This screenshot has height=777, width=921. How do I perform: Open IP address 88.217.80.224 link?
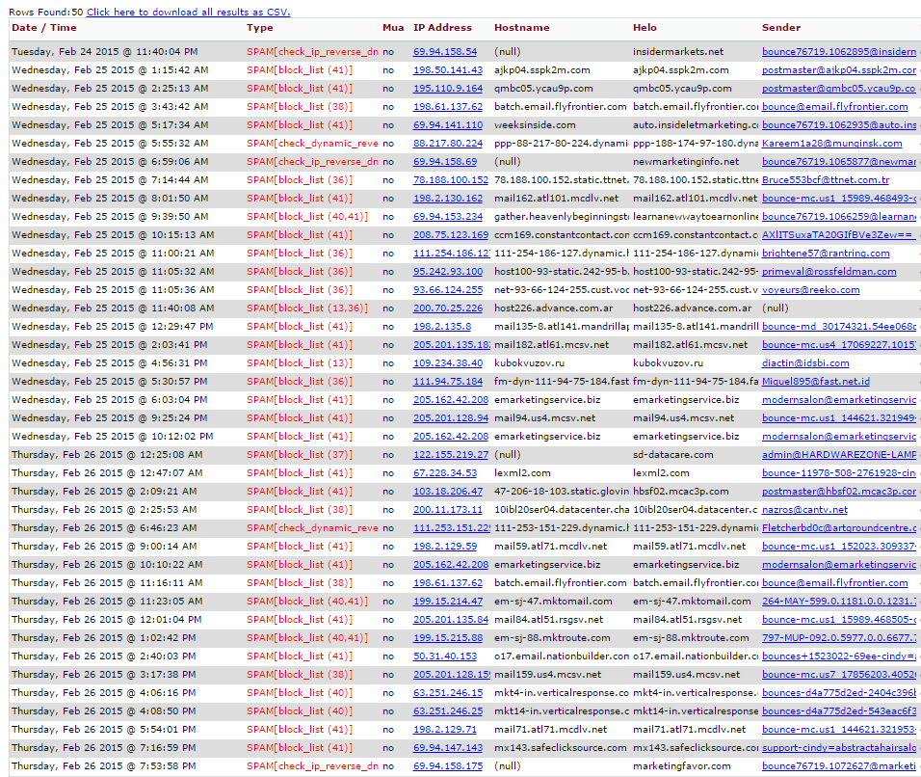click(x=448, y=144)
